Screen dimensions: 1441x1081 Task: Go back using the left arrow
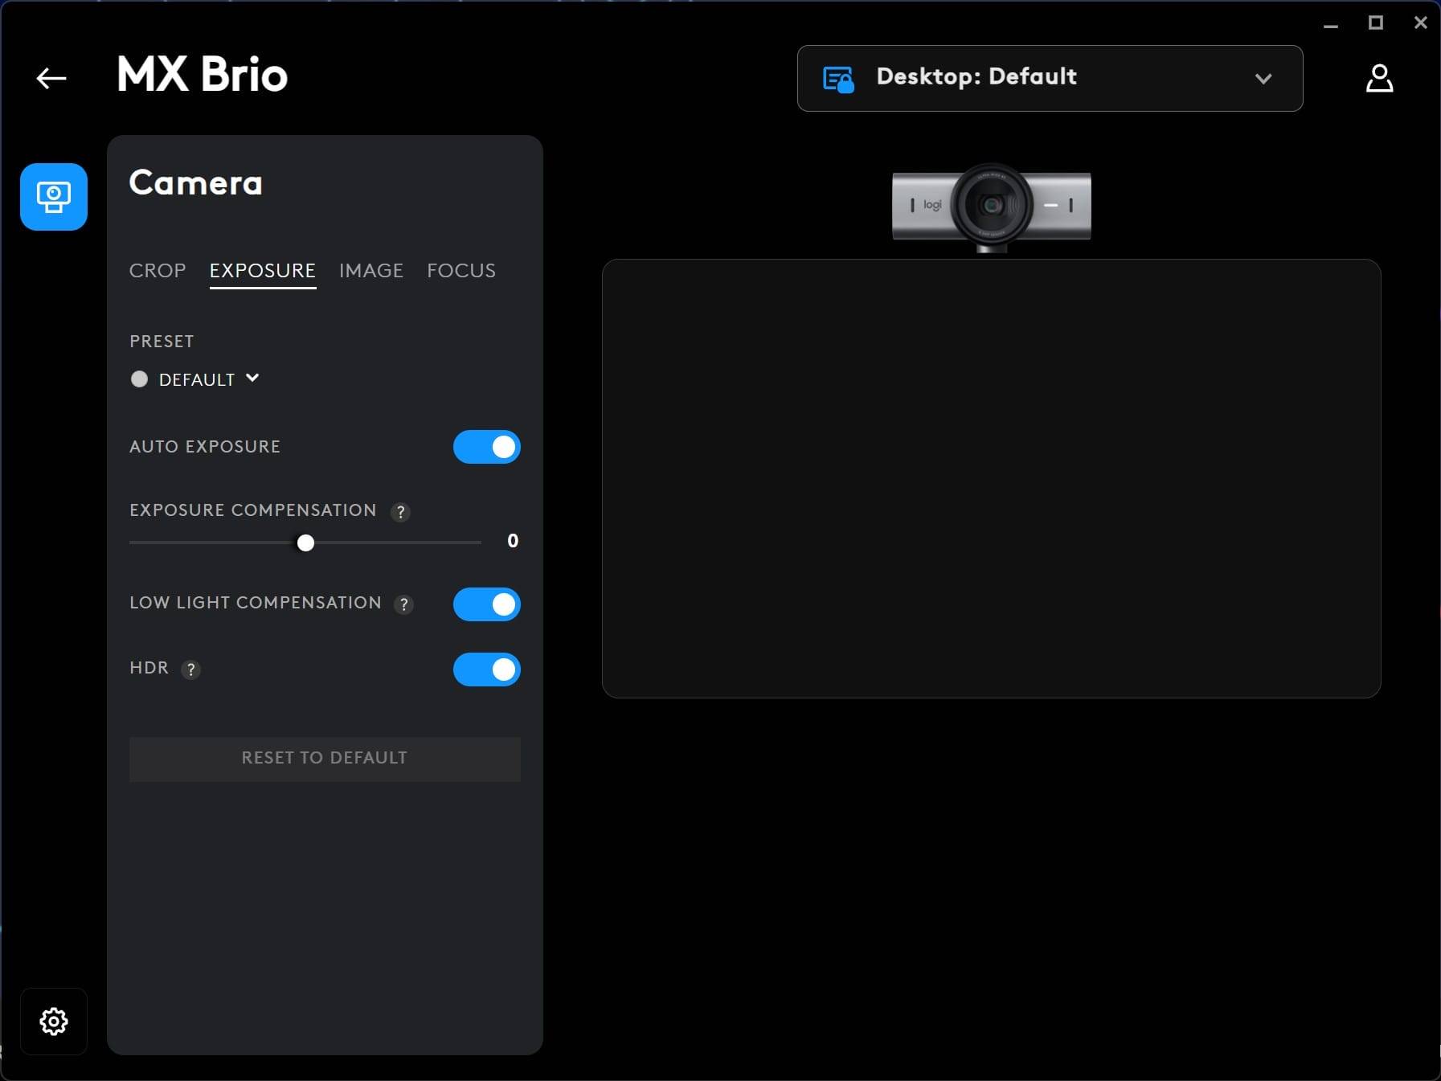pyautogui.click(x=51, y=78)
